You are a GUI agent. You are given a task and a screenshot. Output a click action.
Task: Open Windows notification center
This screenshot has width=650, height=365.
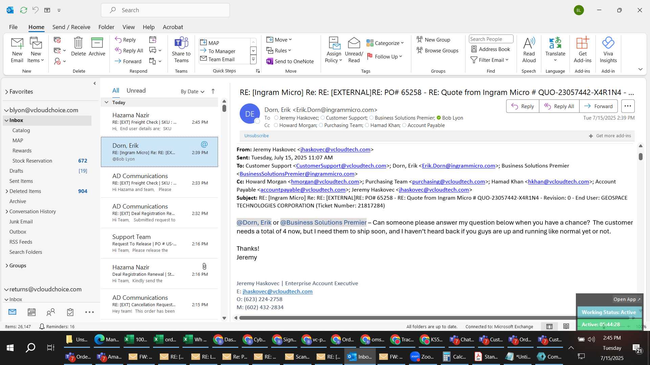[x=637, y=348]
